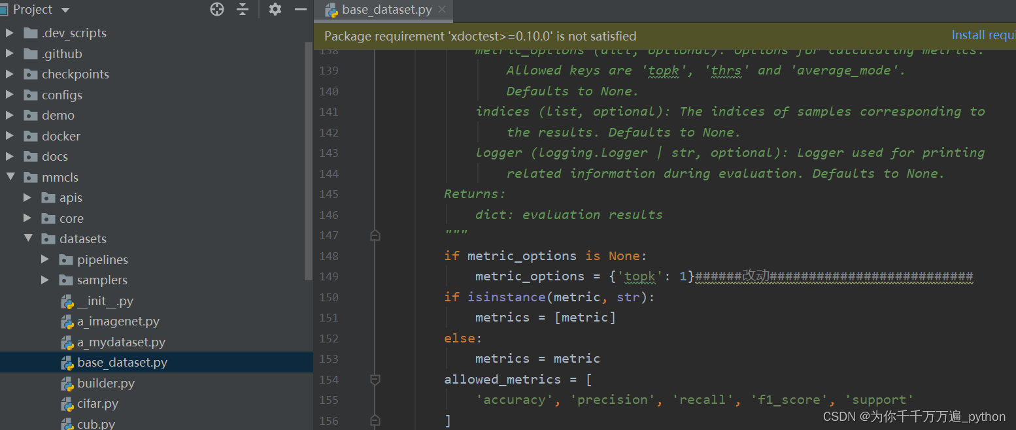Click the Select Opened File crosshair icon
Screen dimensions: 1016x430
click(216, 9)
